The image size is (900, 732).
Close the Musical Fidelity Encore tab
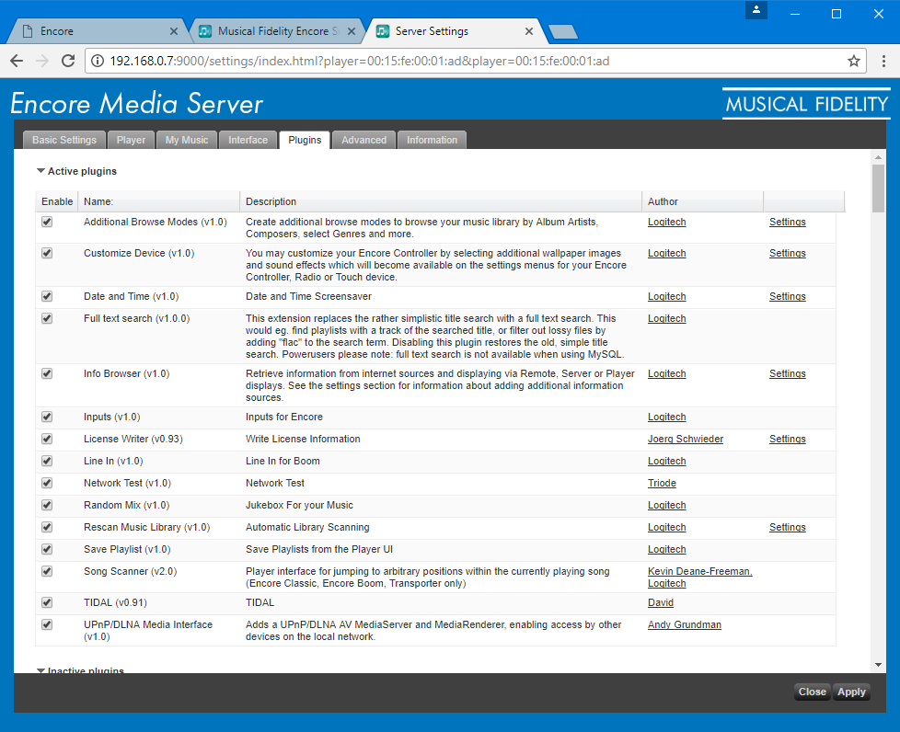point(352,31)
